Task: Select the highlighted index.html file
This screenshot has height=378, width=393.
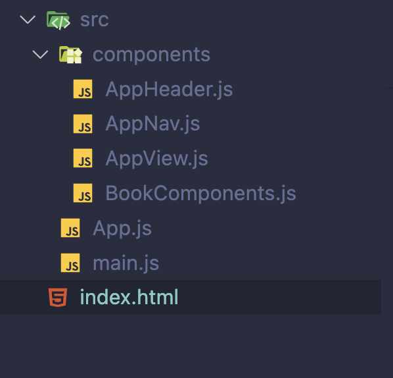Action: tap(191, 298)
